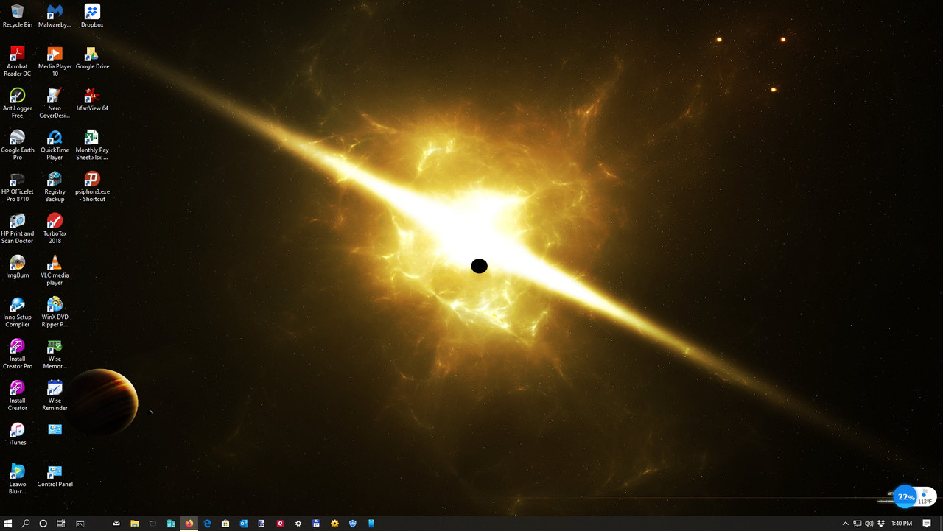Show hidden system tray icons
The height and width of the screenshot is (531, 943).
[846, 524]
